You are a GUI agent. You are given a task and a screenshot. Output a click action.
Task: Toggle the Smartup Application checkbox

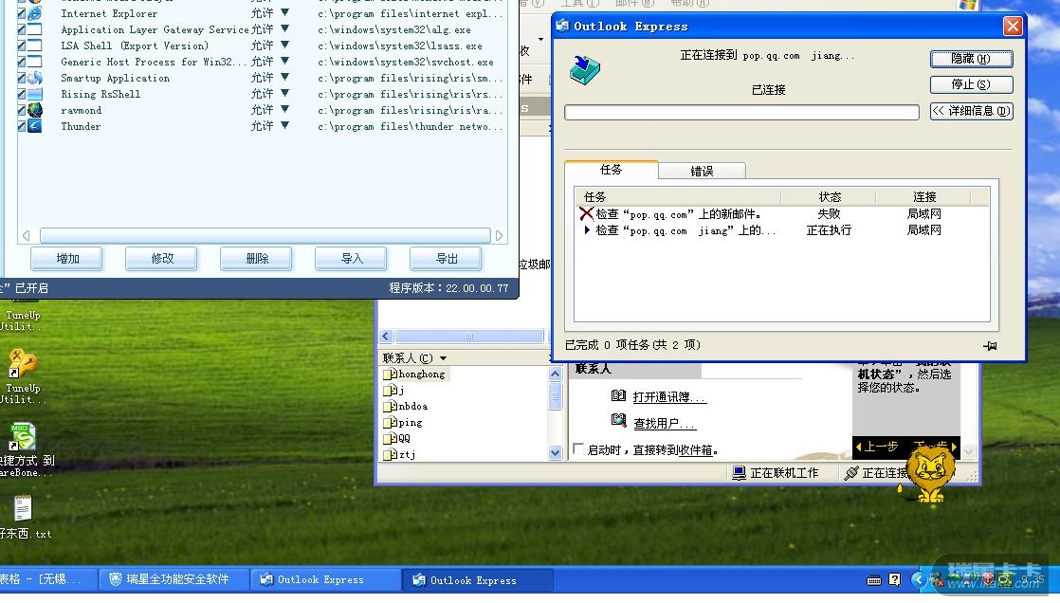[x=21, y=78]
